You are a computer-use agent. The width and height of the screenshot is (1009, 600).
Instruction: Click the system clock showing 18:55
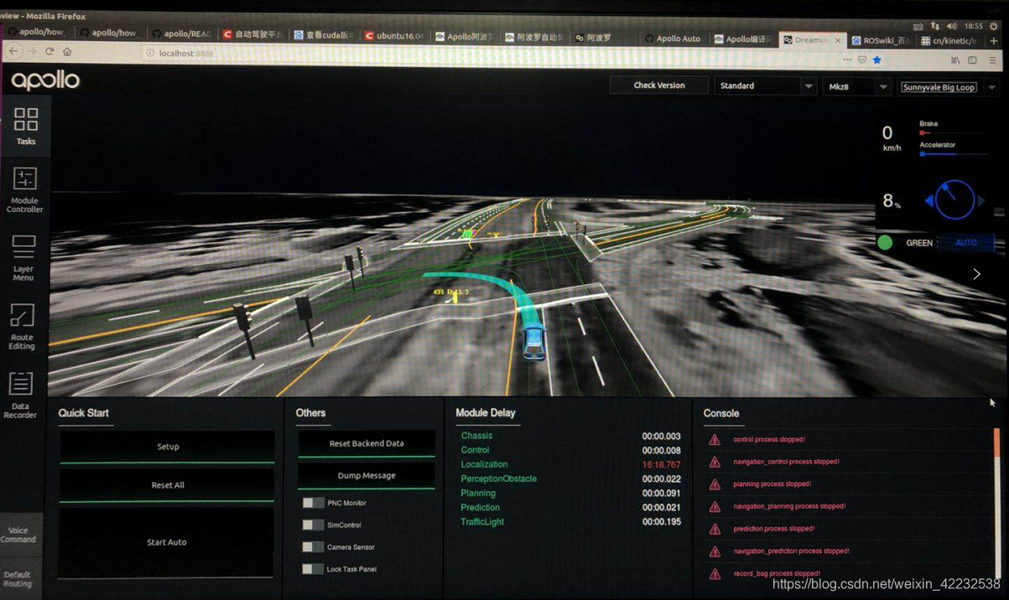[974, 26]
